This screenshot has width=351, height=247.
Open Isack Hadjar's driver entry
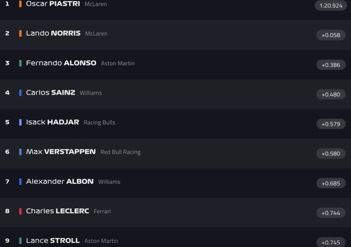[53, 122]
